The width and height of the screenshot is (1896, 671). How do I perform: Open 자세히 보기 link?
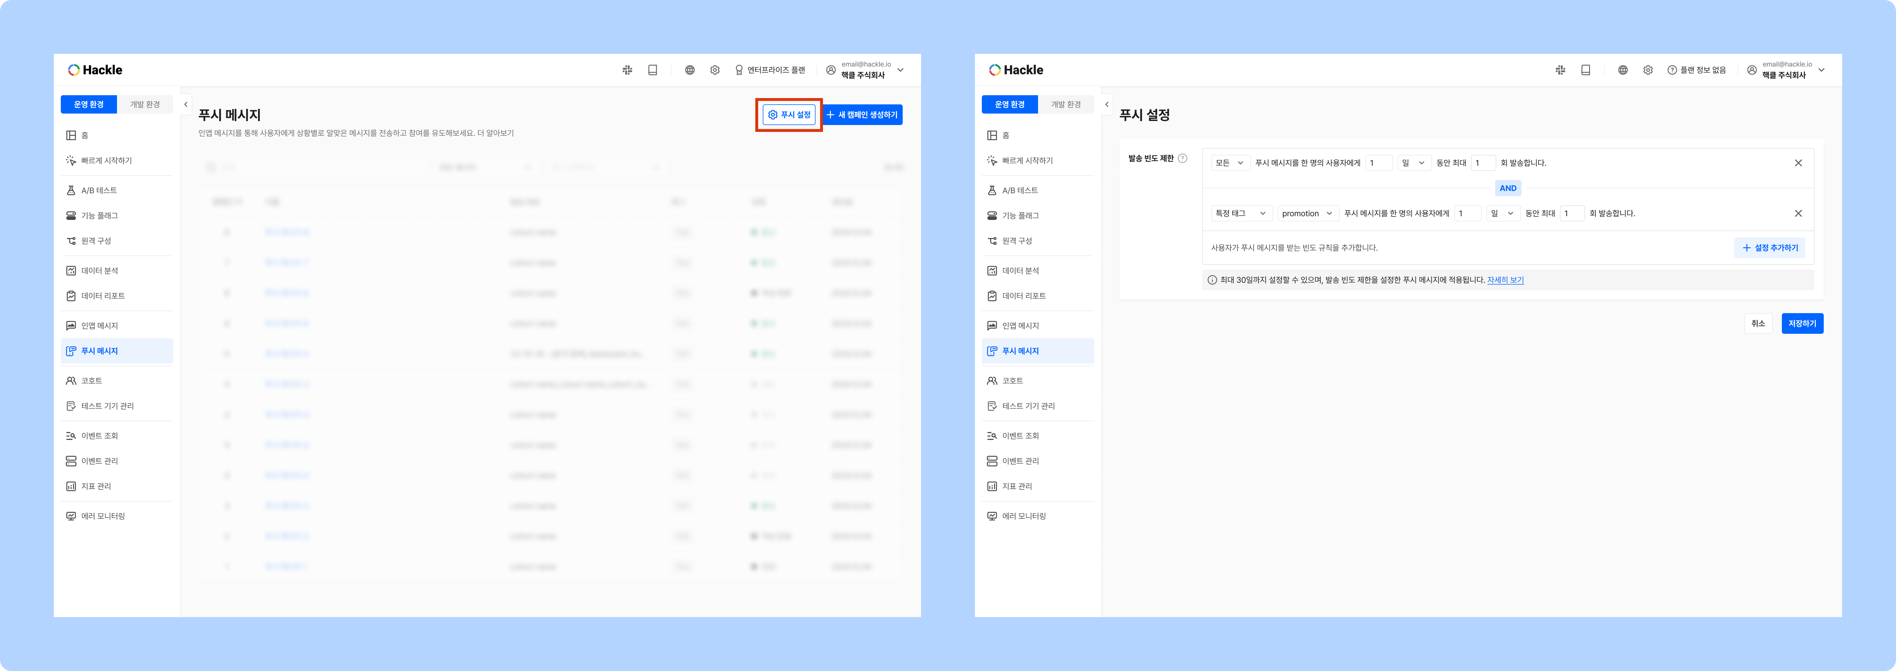pyautogui.click(x=1505, y=280)
